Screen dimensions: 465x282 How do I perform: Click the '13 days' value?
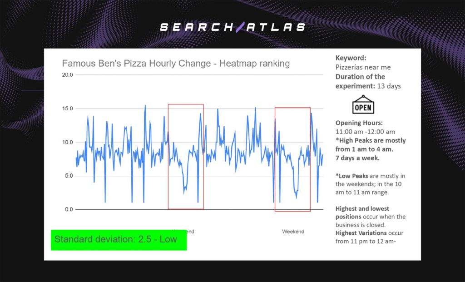[x=389, y=86]
